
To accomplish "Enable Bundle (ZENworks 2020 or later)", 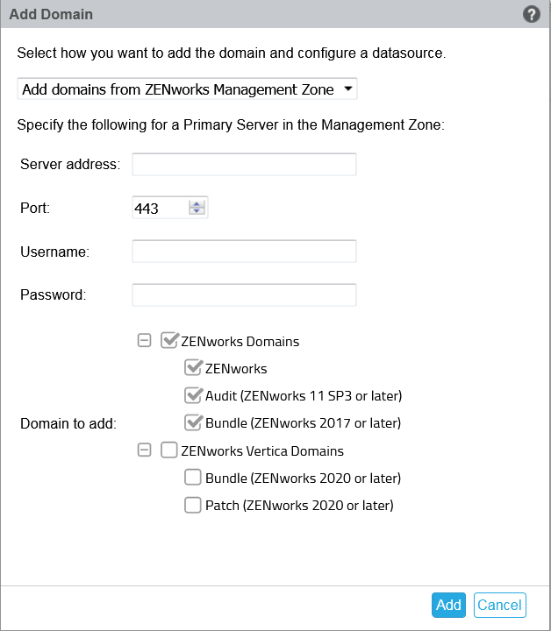I will (193, 478).
